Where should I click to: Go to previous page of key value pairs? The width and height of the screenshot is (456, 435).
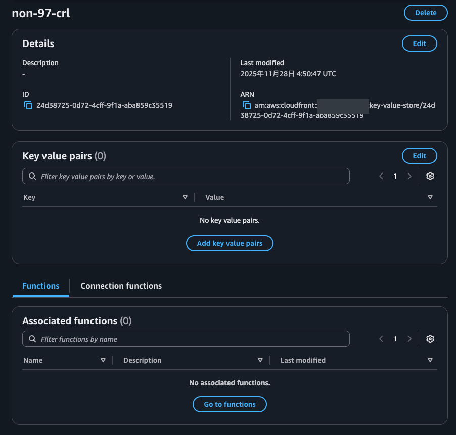[x=381, y=176]
